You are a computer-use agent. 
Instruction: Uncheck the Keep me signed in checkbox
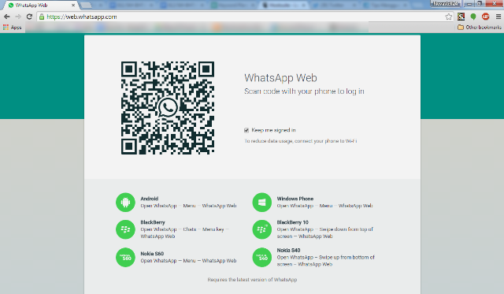click(x=246, y=130)
